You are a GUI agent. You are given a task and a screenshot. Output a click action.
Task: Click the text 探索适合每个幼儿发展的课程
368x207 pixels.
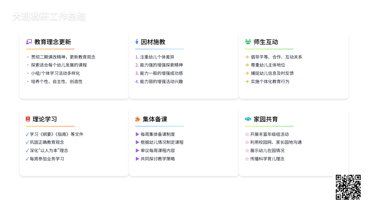click(x=59, y=65)
